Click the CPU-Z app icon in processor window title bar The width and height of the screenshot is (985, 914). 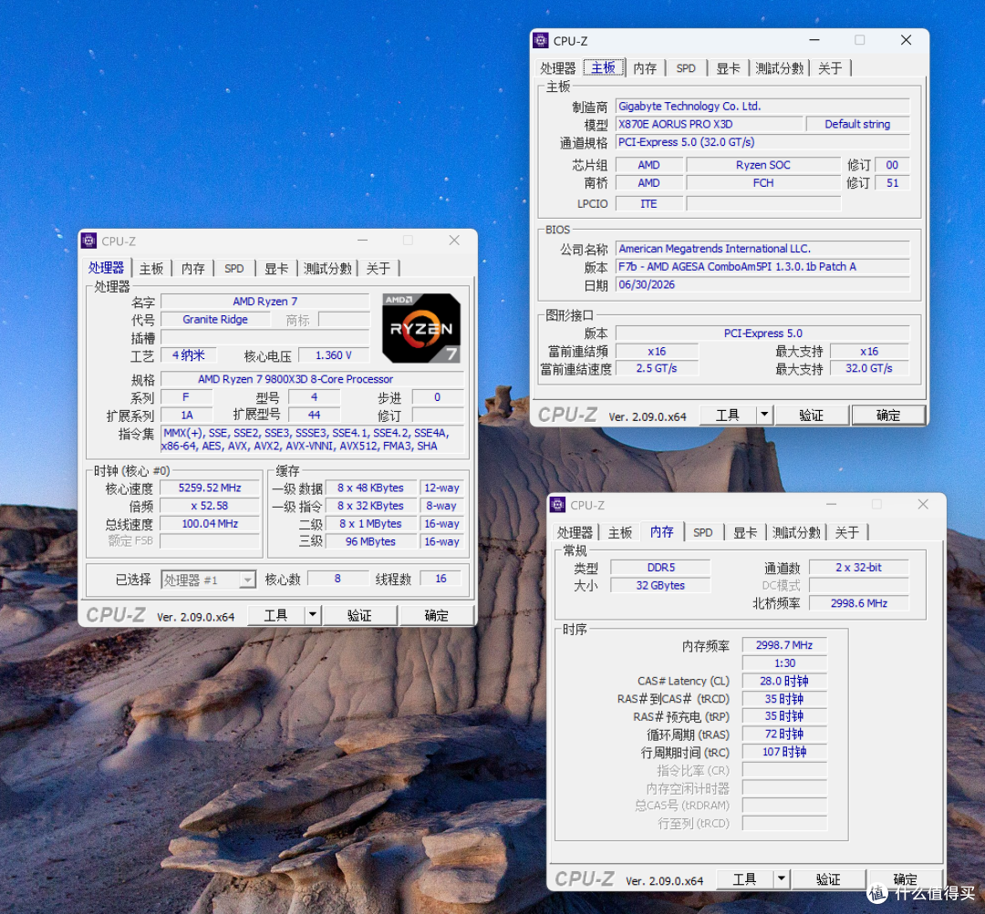pyautogui.click(x=89, y=241)
